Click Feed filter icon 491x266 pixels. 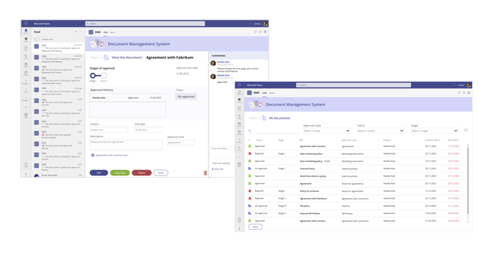point(76,32)
